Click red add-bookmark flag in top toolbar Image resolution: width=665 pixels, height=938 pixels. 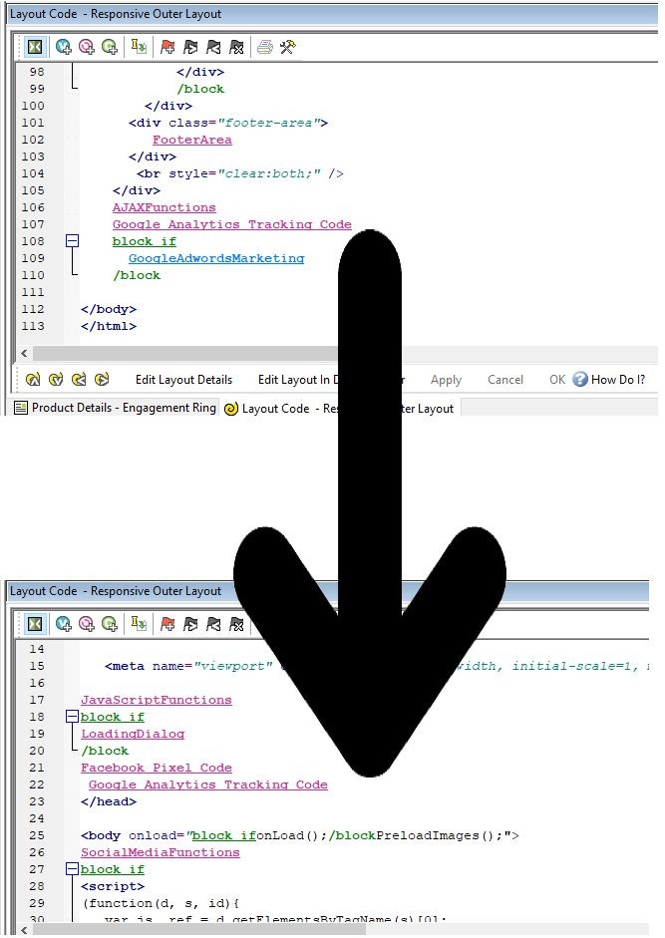click(167, 47)
